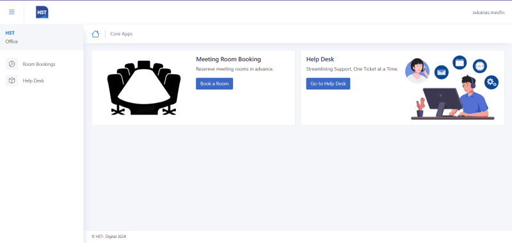Click the HST logo in header

click(42, 12)
